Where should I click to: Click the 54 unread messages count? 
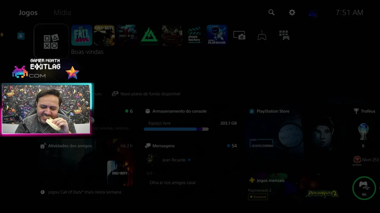[234, 146]
